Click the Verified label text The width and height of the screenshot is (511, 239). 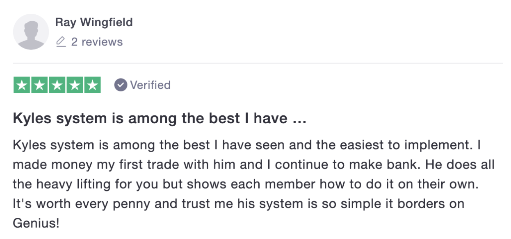[150, 85]
